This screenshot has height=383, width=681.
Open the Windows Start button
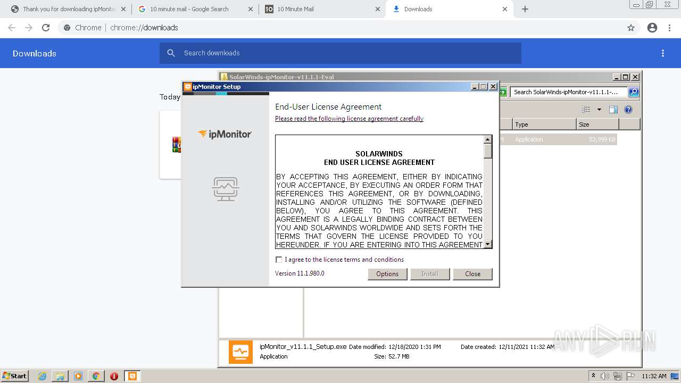15,376
